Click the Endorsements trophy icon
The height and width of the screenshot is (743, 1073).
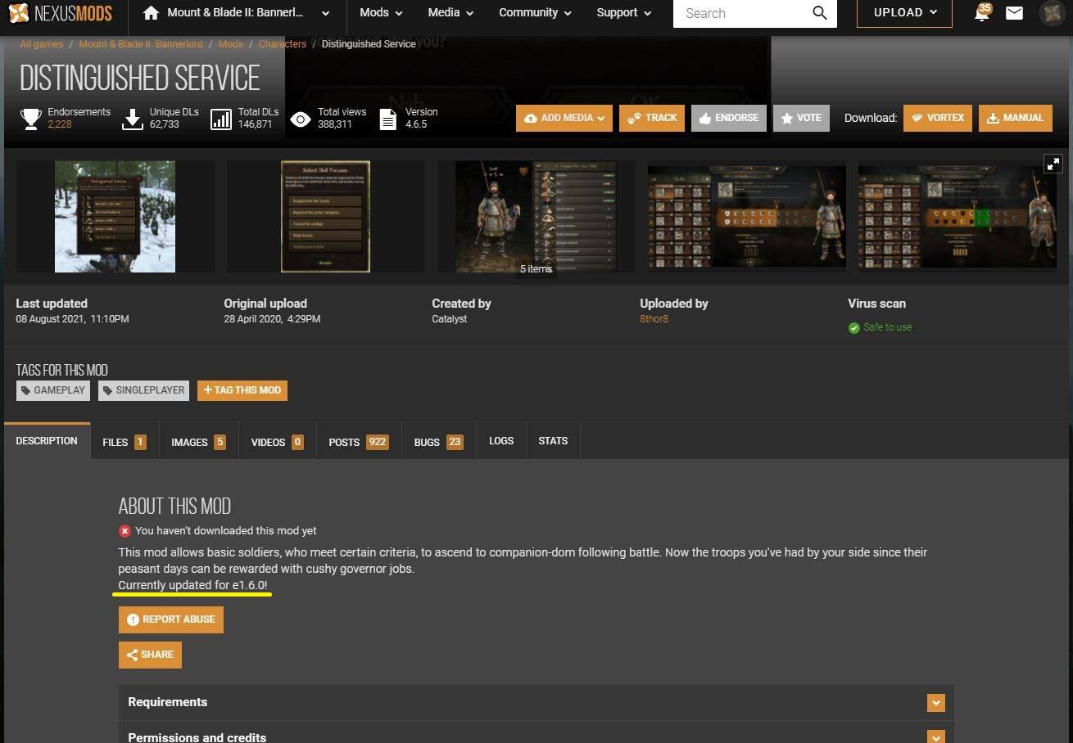31,119
